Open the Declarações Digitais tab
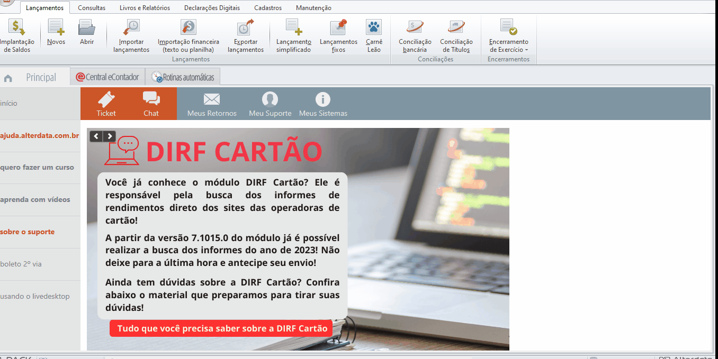The height and width of the screenshot is (359, 718). 212,8
